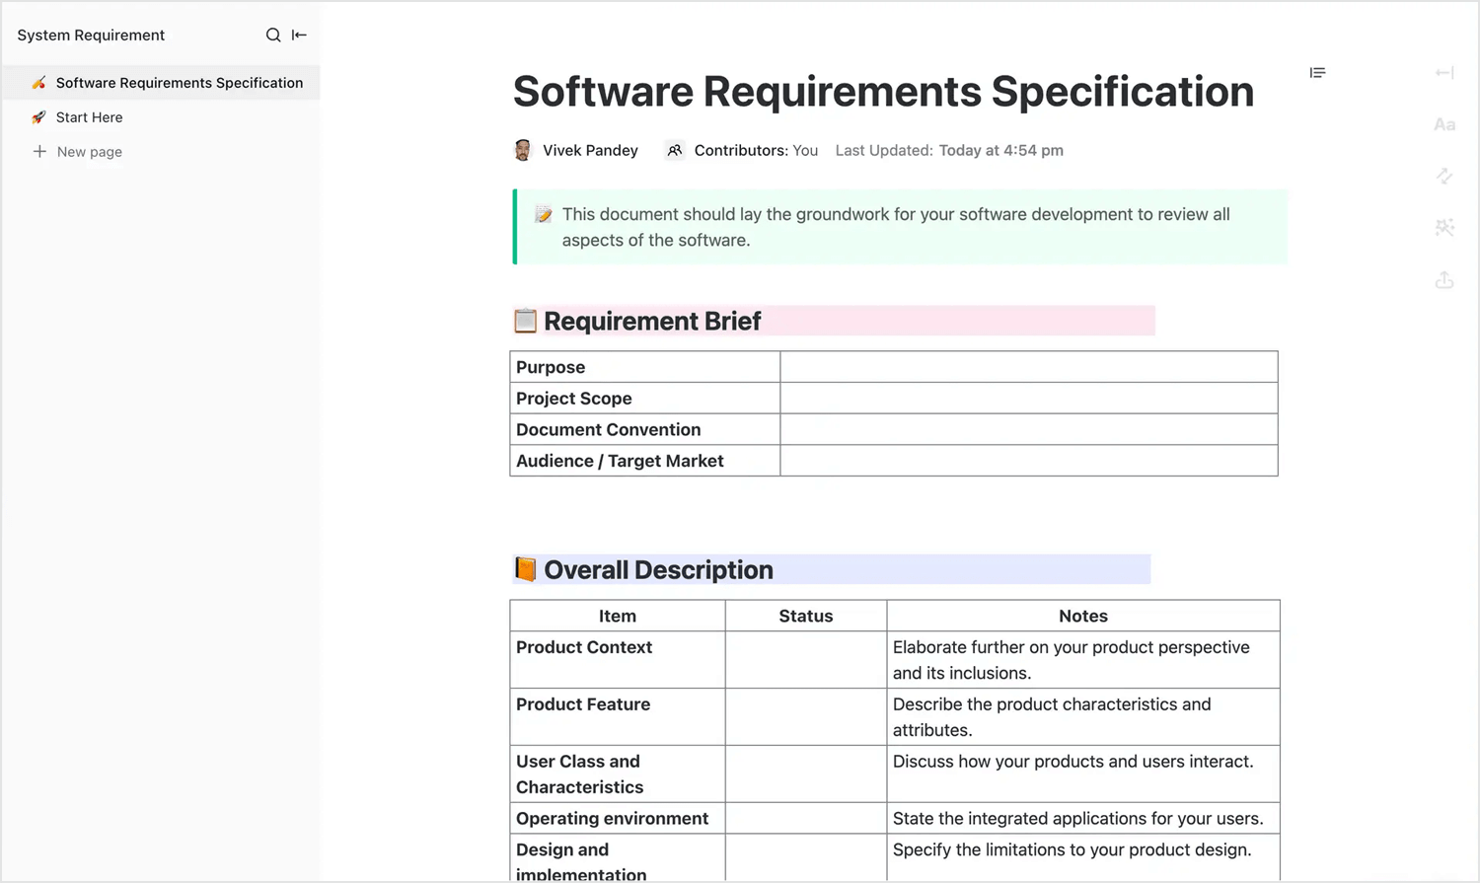
Task: Click the Item column header
Action: pos(618,616)
